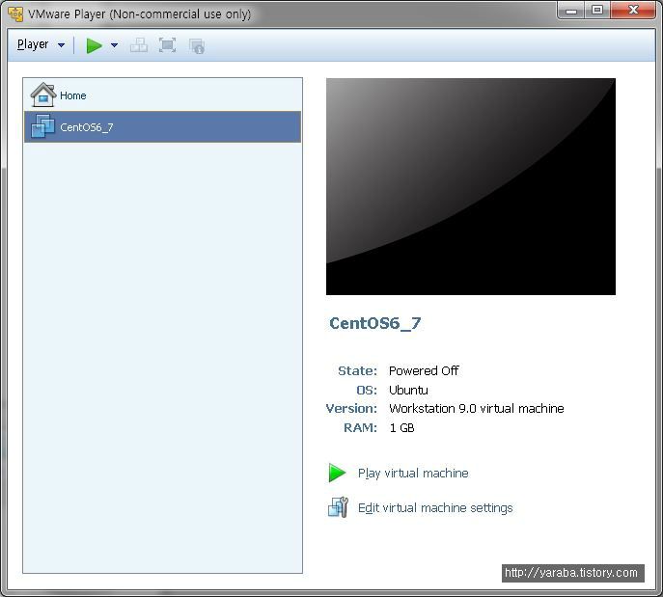Screen dimensions: 663x597
Task: Click the green power-on toolbar button
Action: 94,45
